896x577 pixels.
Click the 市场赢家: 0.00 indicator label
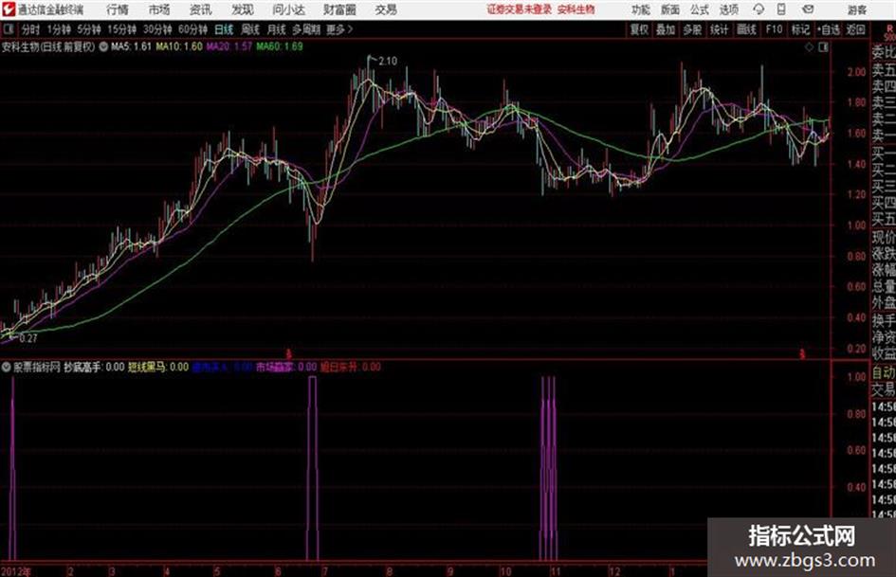286,367
